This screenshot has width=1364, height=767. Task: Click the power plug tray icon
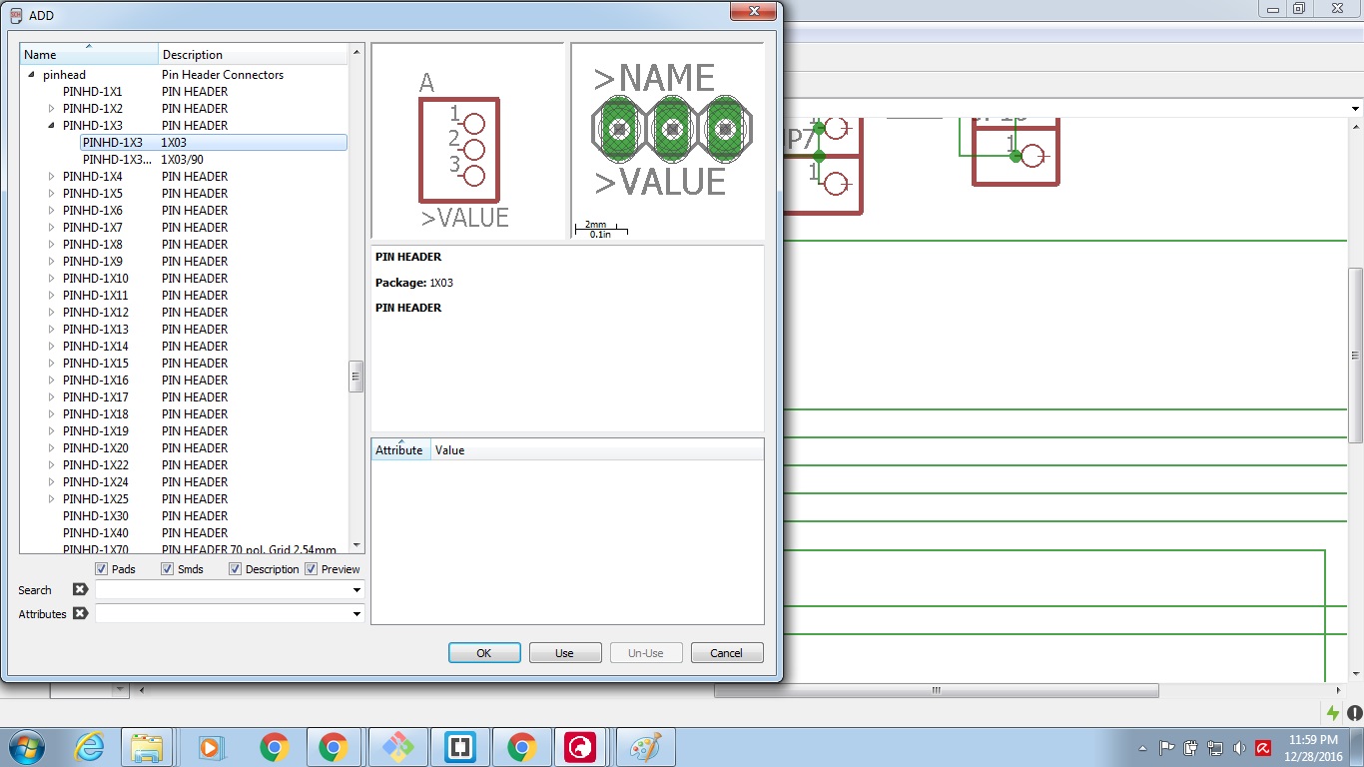click(1190, 747)
